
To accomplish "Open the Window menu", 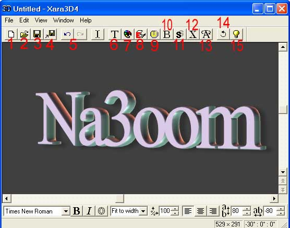I will click(x=64, y=20).
